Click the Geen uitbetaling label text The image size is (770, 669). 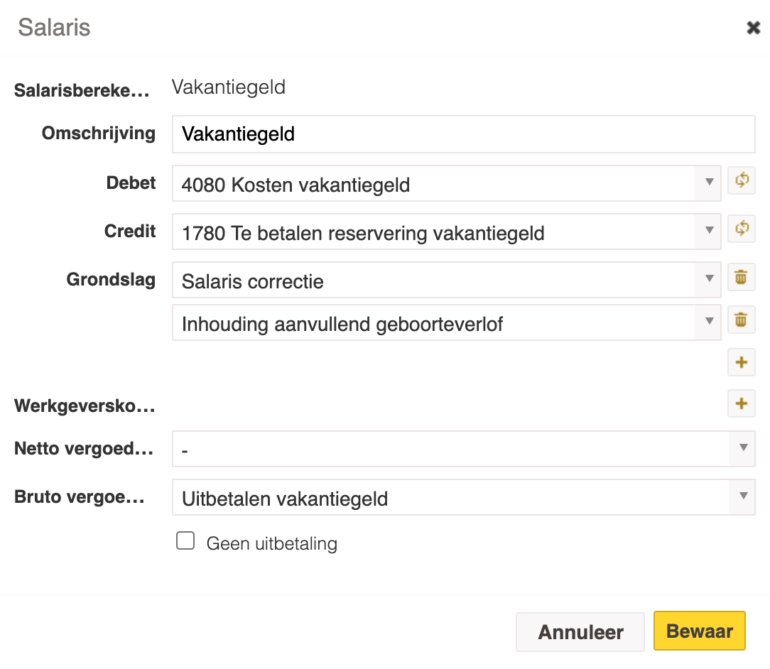(x=271, y=543)
